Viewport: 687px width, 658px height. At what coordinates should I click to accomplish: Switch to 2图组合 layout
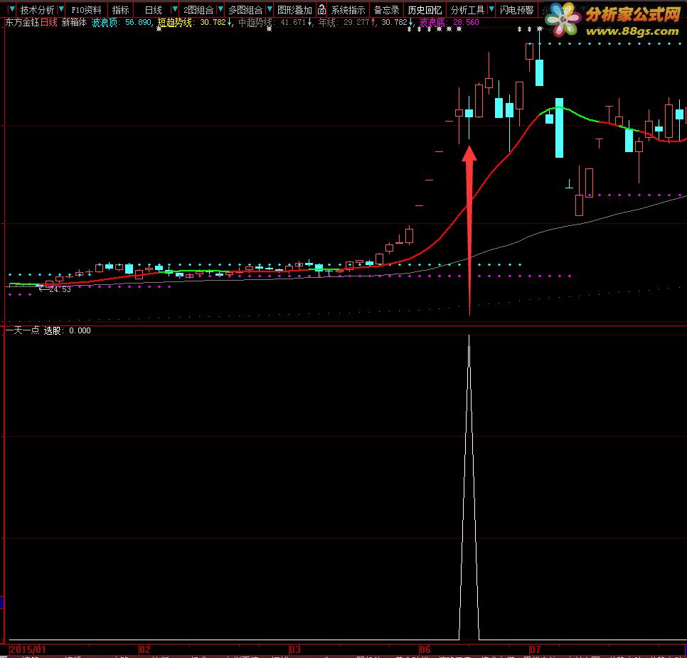click(x=198, y=10)
